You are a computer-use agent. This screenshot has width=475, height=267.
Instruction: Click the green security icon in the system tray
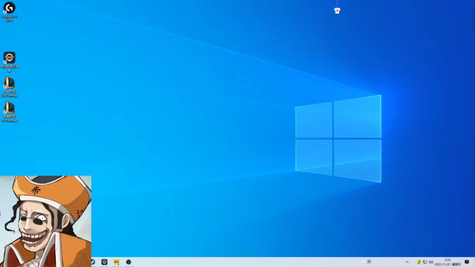click(419, 262)
